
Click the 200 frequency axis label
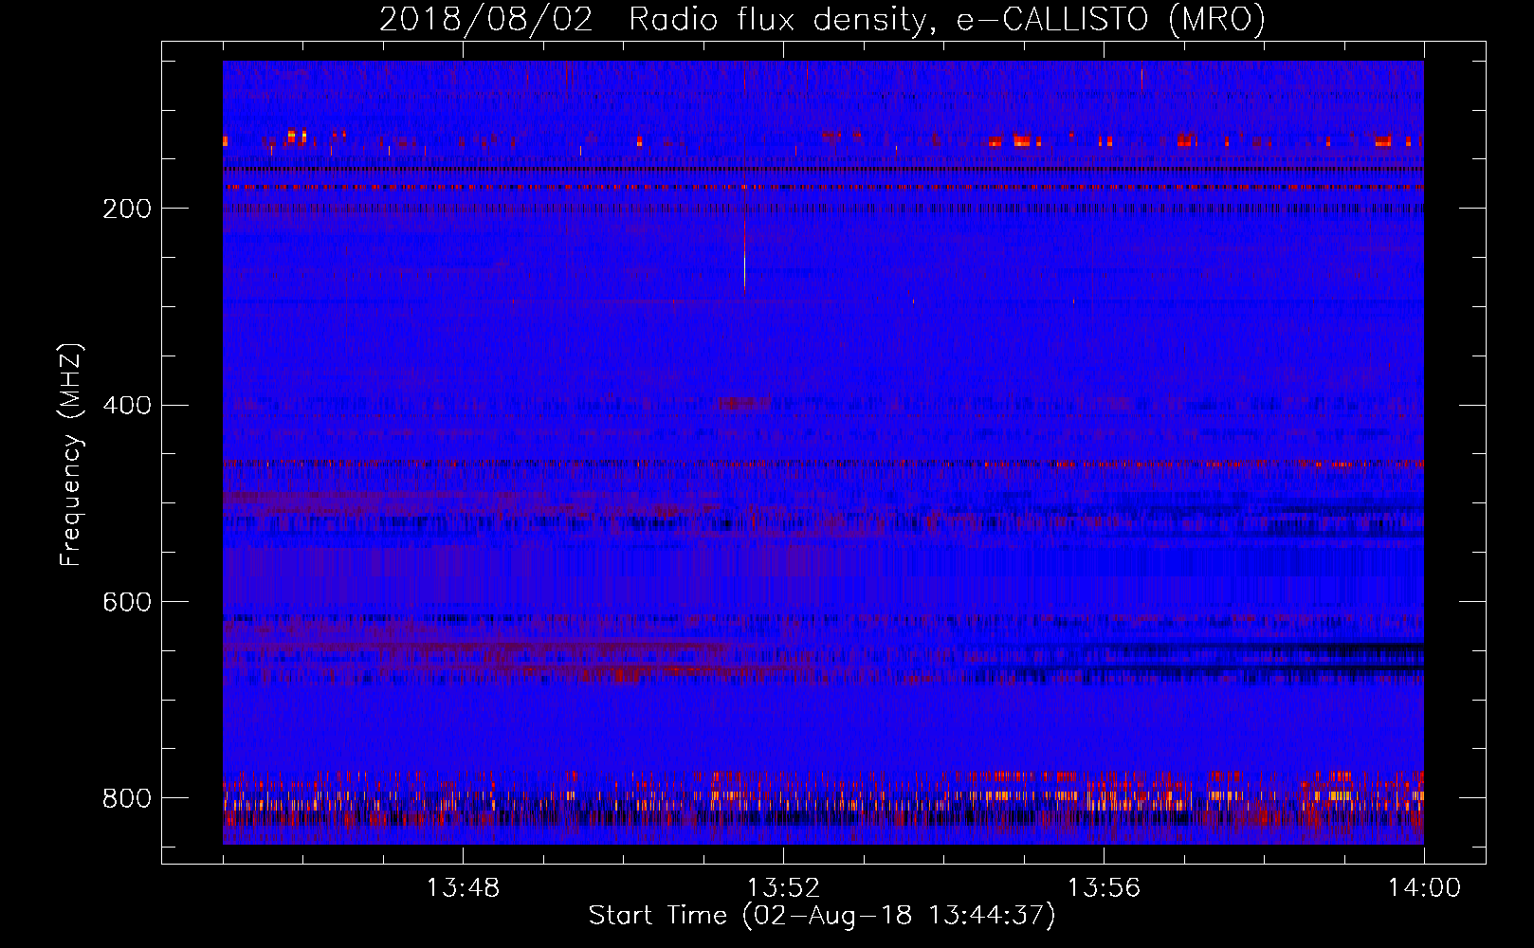127,210
